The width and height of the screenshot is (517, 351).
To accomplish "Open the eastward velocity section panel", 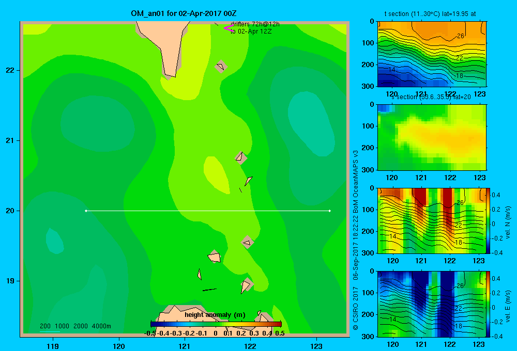I will (x=432, y=304).
